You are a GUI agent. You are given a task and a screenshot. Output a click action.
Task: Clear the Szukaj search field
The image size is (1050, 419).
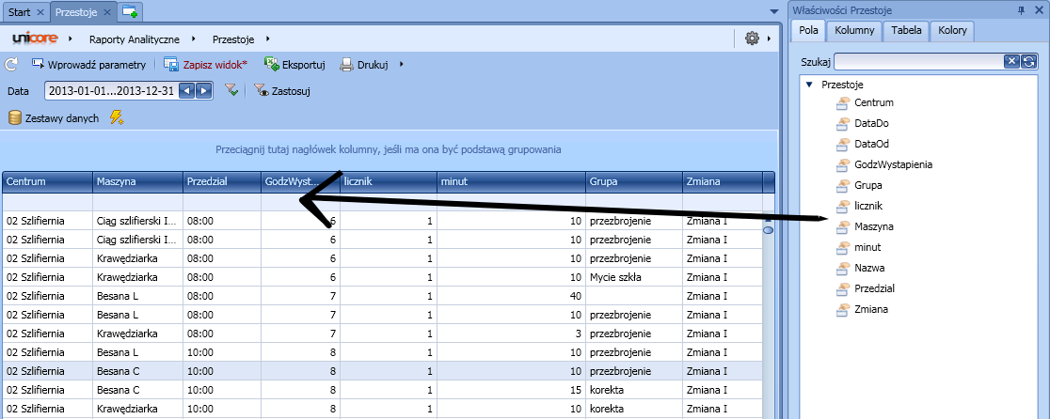(x=1011, y=61)
